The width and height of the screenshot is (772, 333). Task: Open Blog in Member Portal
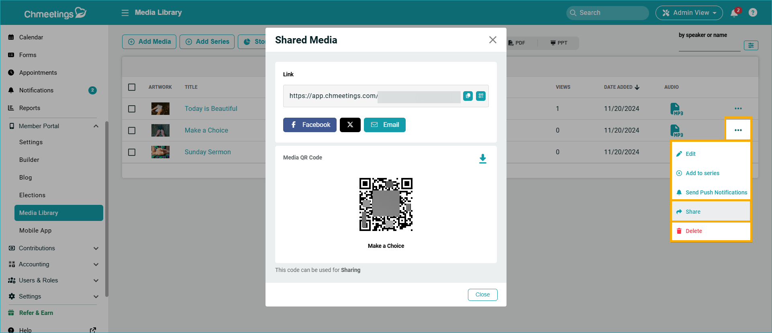point(26,178)
